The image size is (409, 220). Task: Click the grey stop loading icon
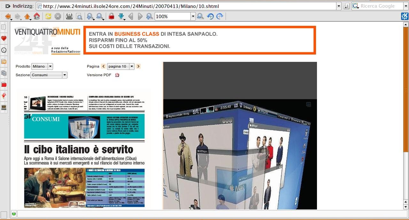pos(58,16)
